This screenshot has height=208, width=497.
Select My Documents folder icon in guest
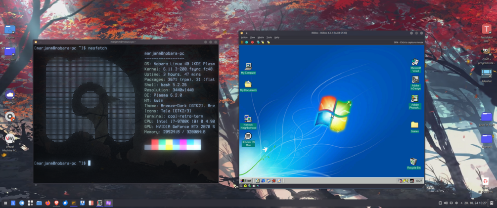click(248, 86)
